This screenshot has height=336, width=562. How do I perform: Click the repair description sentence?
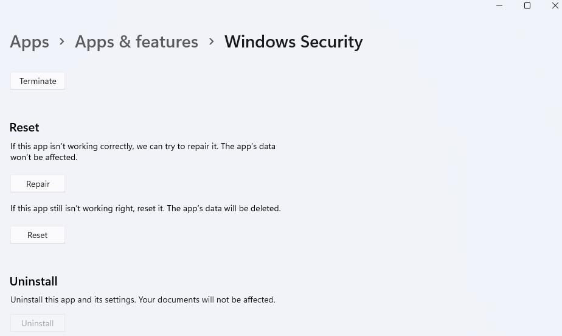point(143,152)
